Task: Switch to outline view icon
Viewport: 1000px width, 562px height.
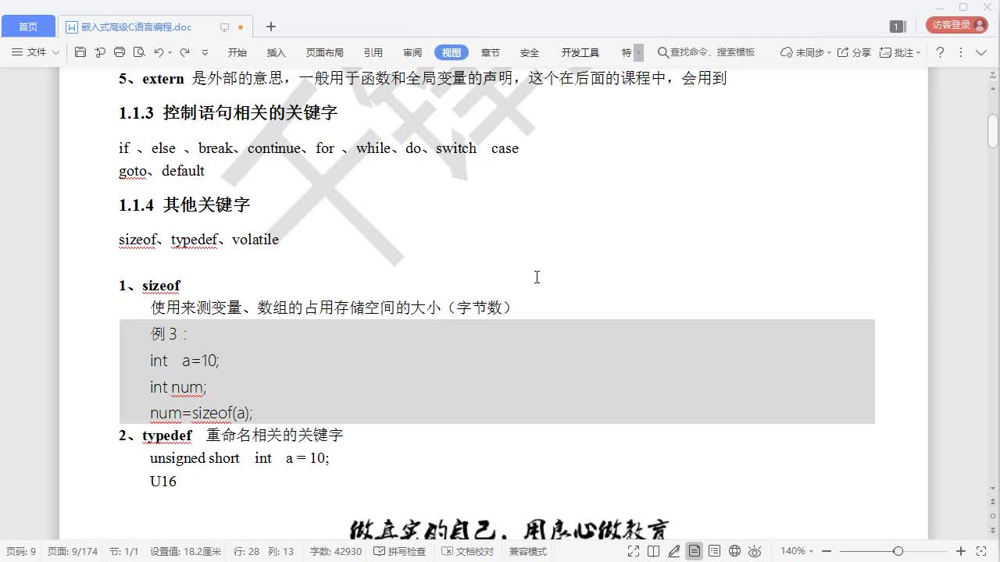Action: coord(714,551)
